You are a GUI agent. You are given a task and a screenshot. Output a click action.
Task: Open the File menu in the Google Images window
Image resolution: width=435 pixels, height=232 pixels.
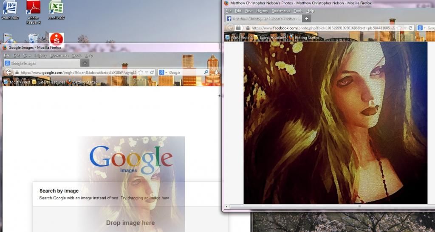coord(7,56)
